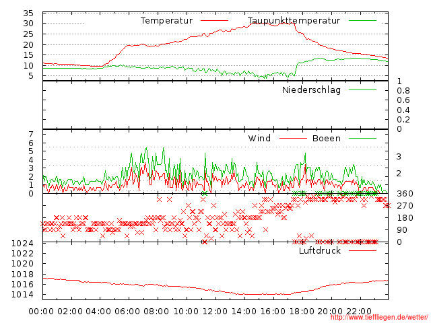Click the 12:00 time axis label

click(215, 312)
